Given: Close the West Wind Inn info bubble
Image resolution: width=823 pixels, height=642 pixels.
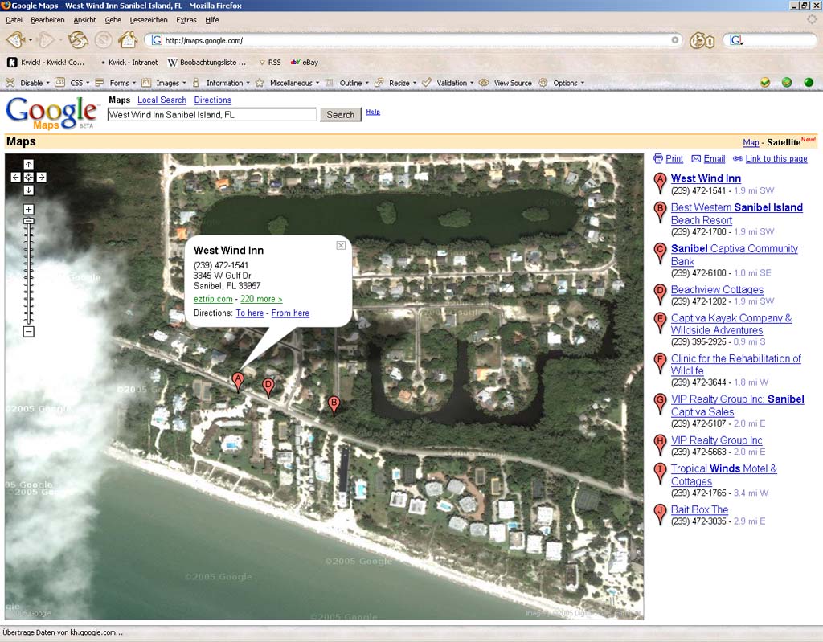Looking at the screenshot, I should pyautogui.click(x=341, y=245).
